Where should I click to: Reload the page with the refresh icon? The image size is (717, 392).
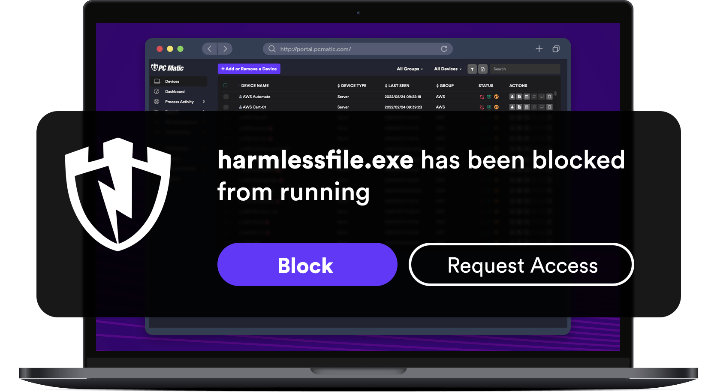[444, 49]
